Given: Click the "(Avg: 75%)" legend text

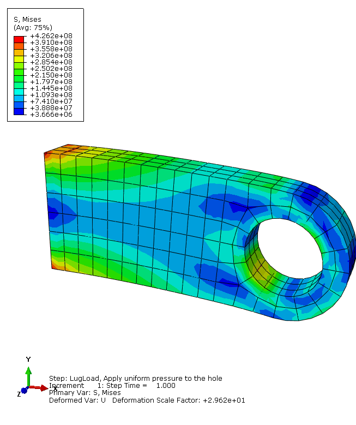Looking at the screenshot, I should [x=33, y=27].
